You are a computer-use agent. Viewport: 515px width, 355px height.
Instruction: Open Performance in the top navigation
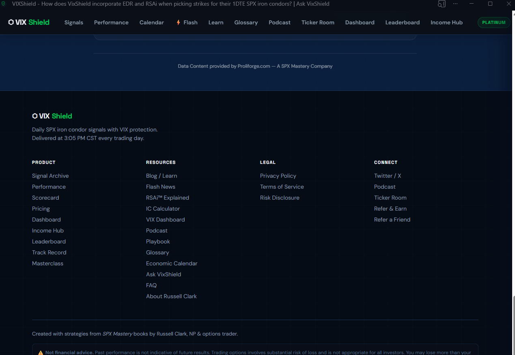(x=111, y=22)
